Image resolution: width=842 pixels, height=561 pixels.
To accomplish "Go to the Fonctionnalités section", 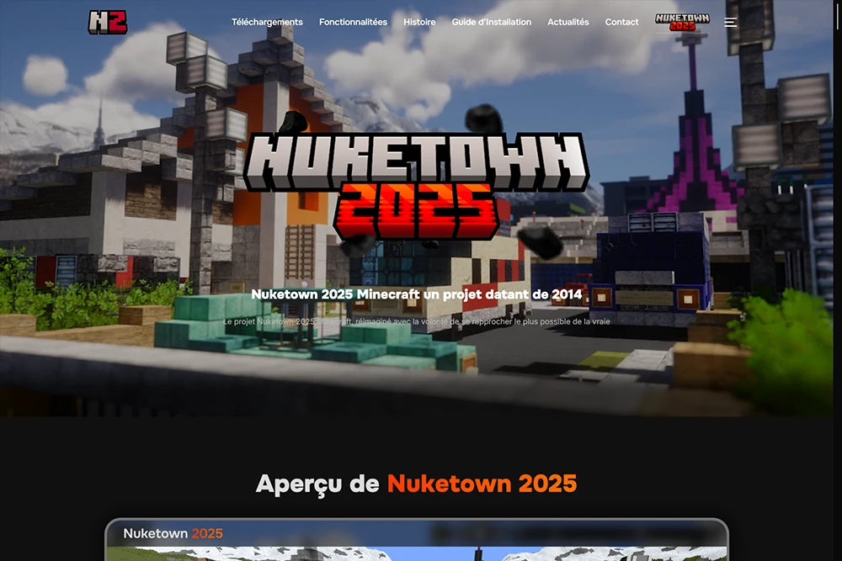I will click(353, 23).
